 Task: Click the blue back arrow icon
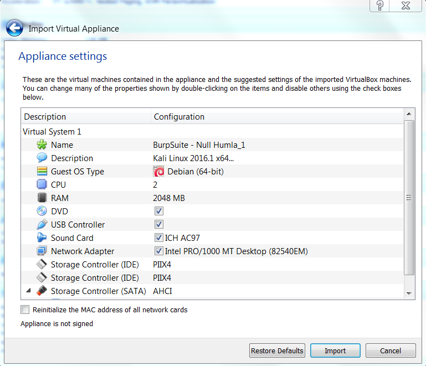(x=14, y=28)
